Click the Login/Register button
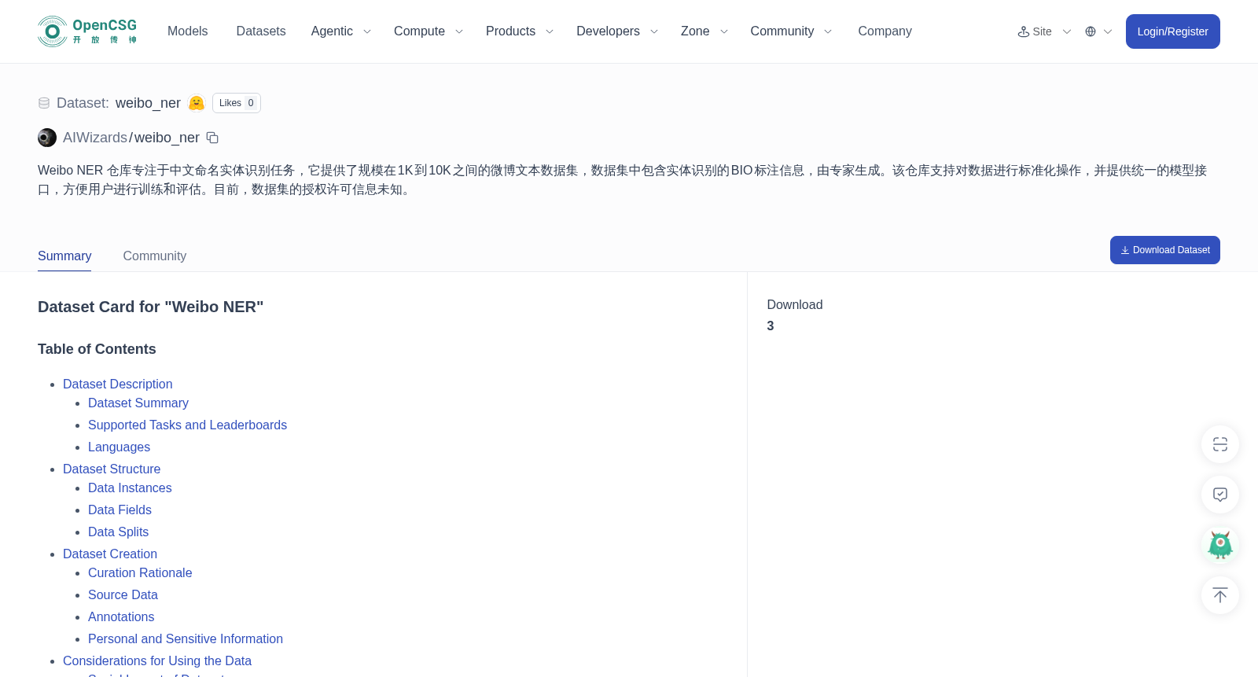Screen dimensions: 1258x677 click(x=1172, y=31)
